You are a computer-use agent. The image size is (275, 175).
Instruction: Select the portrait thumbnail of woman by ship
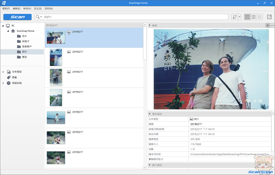click(x=56, y=57)
